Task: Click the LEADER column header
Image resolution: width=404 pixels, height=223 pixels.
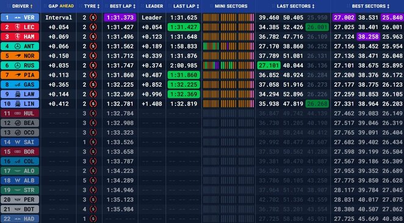Action: tap(154, 6)
